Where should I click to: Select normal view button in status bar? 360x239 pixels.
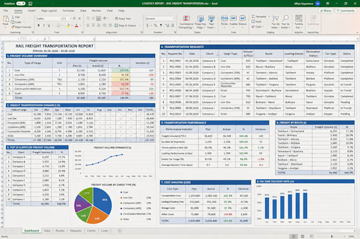click(x=294, y=236)
